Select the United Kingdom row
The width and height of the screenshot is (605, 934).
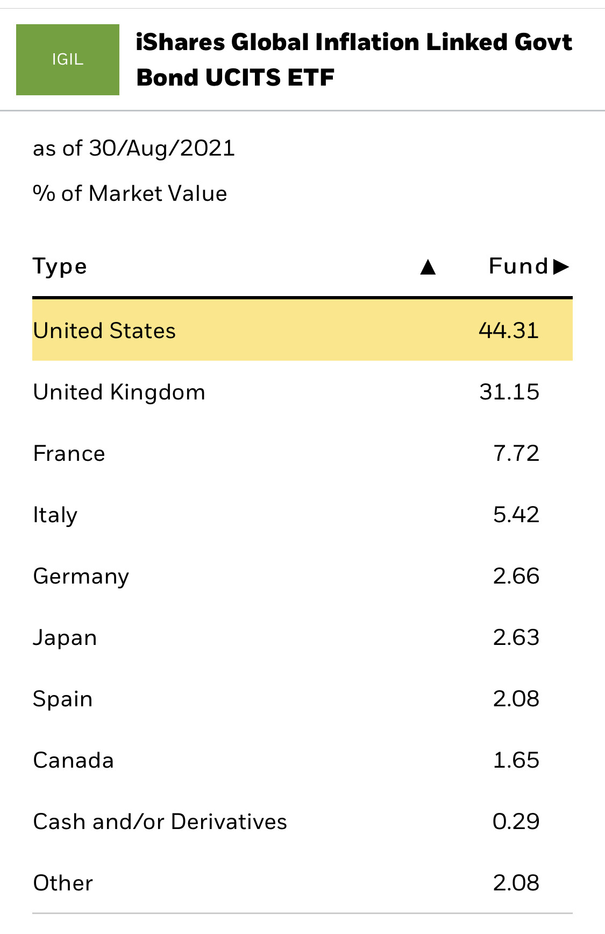point(302,392)
